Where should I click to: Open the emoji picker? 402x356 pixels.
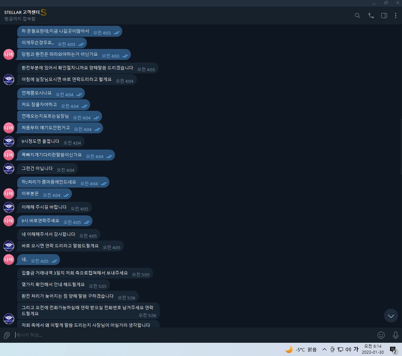pyautogui.click(x=381, y=335)
